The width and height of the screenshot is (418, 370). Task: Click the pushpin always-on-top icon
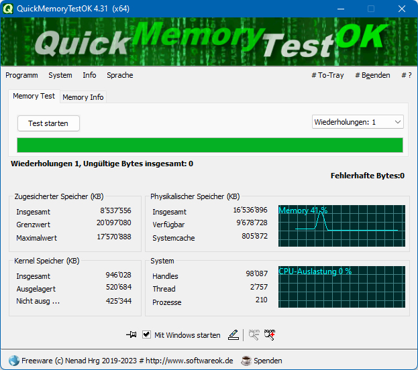(131, 334)
